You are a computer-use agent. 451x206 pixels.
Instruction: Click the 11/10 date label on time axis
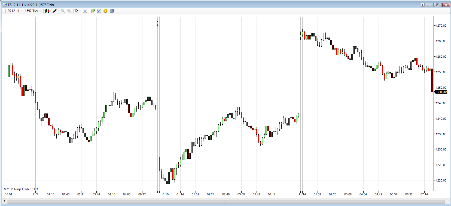165,194
